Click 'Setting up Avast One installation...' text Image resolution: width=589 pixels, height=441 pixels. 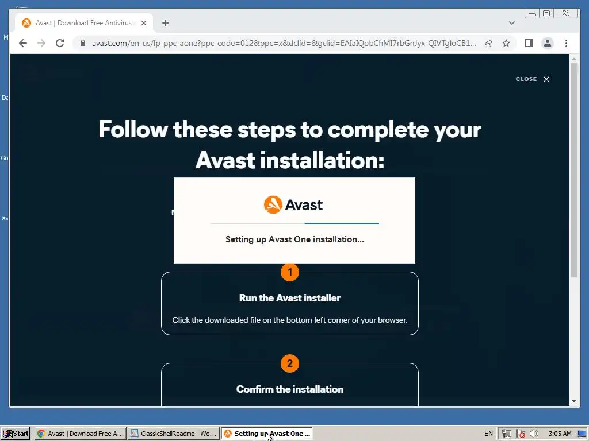coord(294,239)
